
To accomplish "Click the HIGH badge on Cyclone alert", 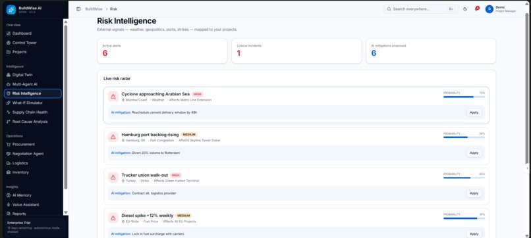I will pyautogui.click(x=198, y=94).
